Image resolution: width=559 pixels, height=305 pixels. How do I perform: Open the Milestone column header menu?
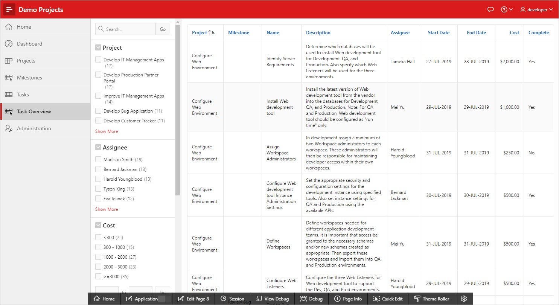click(x=239, y=33)
